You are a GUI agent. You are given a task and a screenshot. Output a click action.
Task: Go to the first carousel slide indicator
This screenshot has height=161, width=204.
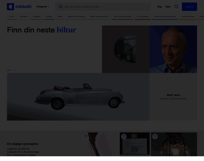[9, 70]
